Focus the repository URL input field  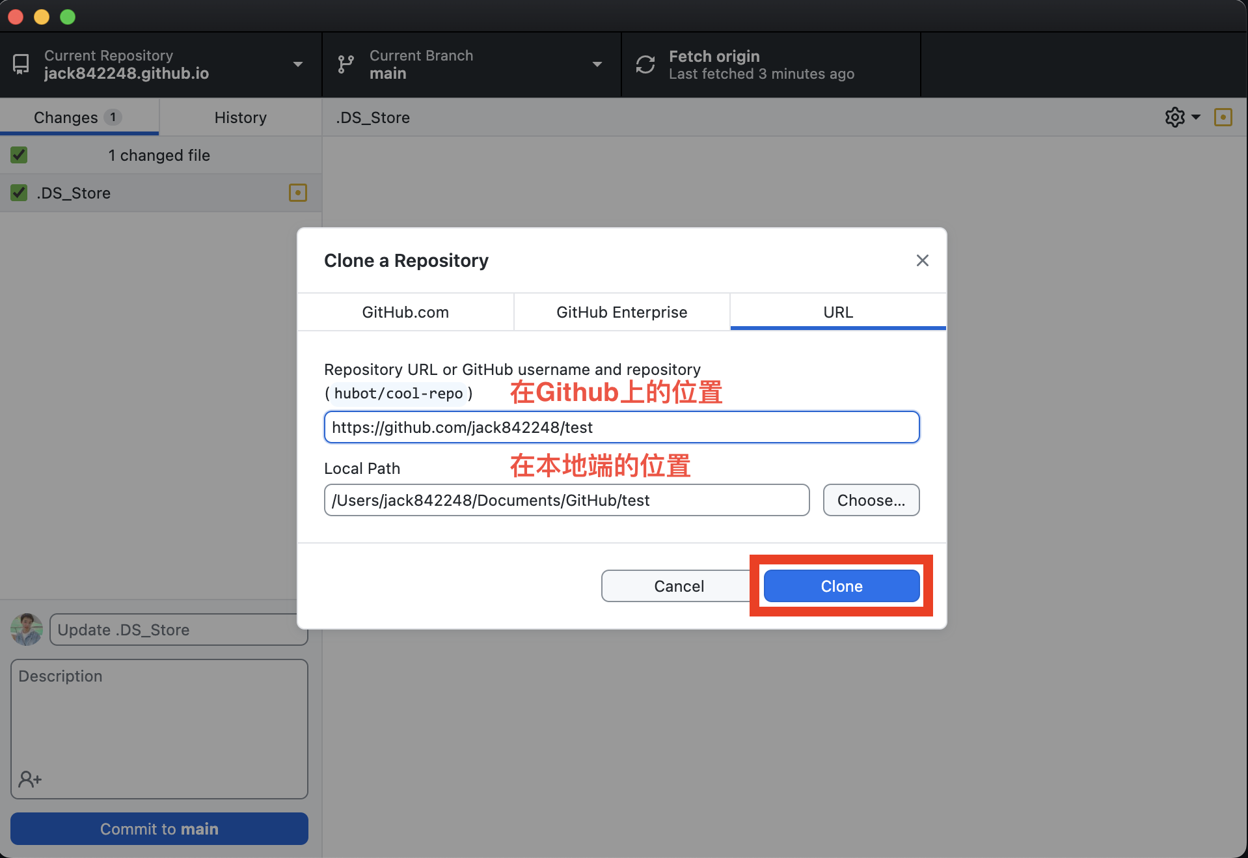(x=621, y=427)
